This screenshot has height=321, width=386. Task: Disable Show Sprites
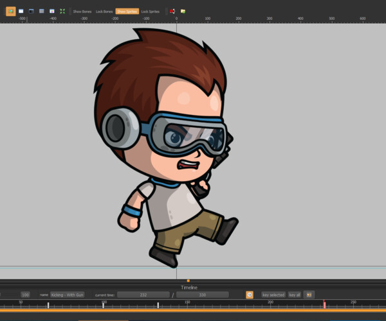[127, 12]
